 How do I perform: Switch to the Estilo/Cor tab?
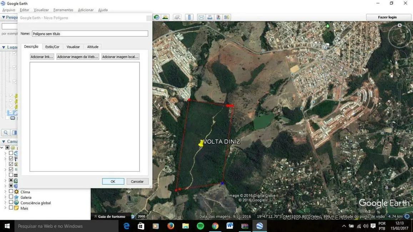52,47
